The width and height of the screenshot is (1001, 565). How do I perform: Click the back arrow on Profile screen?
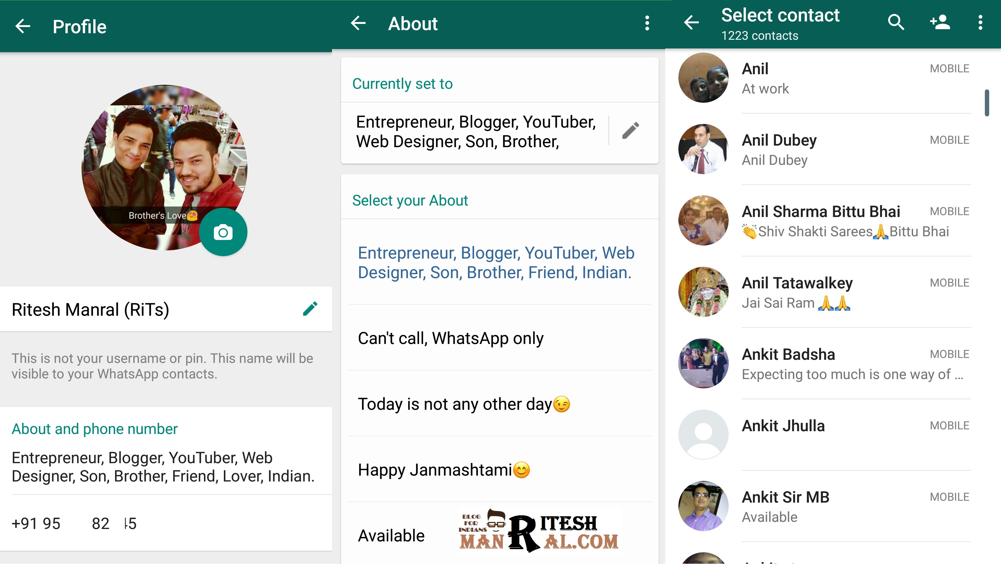click(23, 27)
